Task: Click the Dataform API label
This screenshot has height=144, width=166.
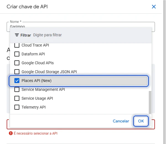Action: [x=33, y=54]
